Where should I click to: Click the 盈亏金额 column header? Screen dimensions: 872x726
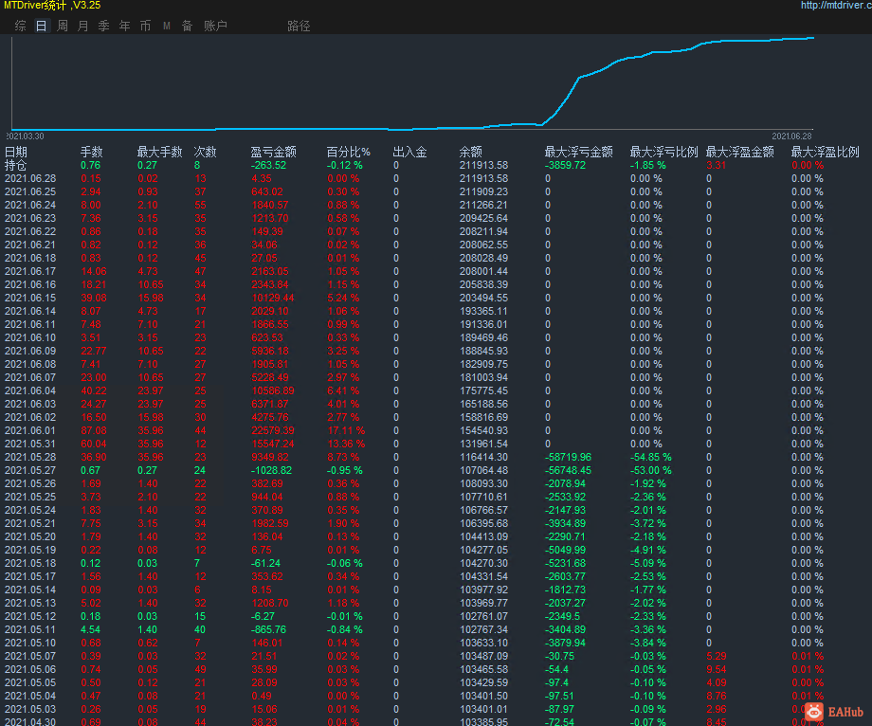click(274, 152)
